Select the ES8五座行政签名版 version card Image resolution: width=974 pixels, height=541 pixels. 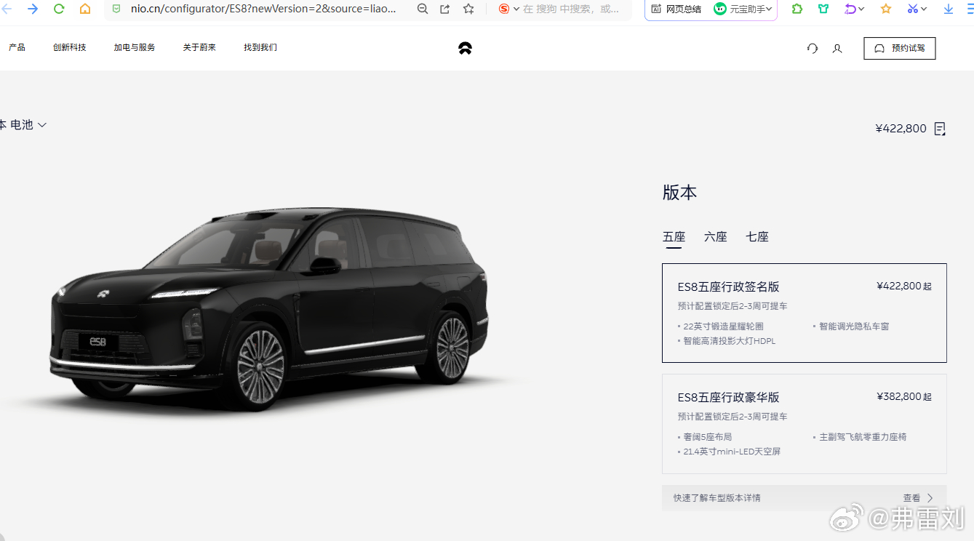click(x=805, y=313)
